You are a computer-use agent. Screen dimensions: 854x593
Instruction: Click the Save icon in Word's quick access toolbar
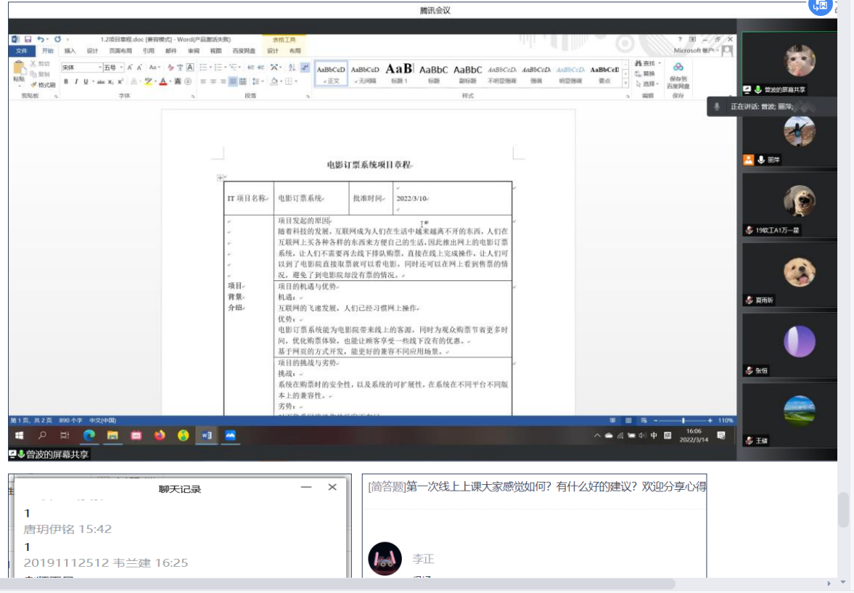tap(28, 39)
